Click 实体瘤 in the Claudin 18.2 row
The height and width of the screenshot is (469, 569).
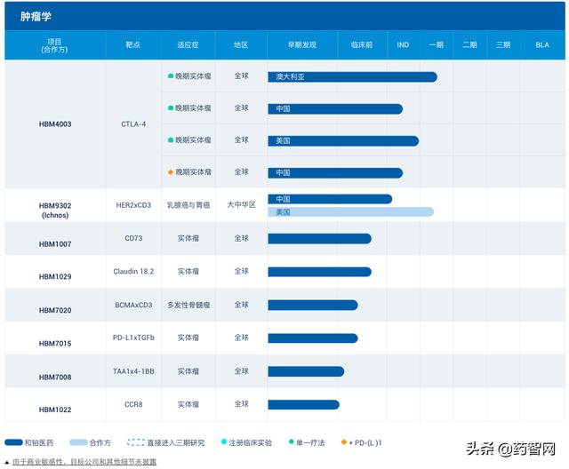coord(188,271)
